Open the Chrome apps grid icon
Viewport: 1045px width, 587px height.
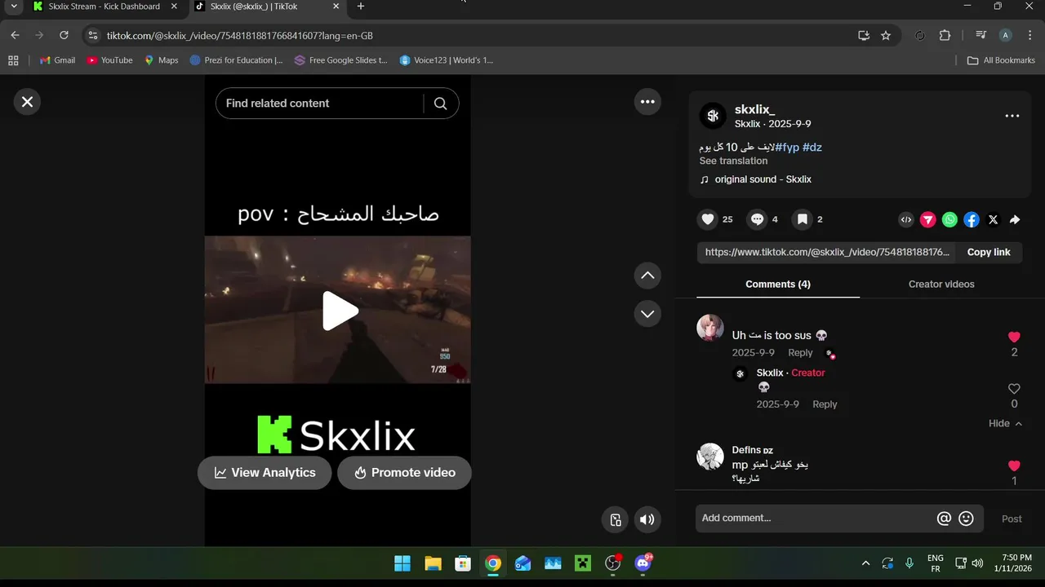13,60
